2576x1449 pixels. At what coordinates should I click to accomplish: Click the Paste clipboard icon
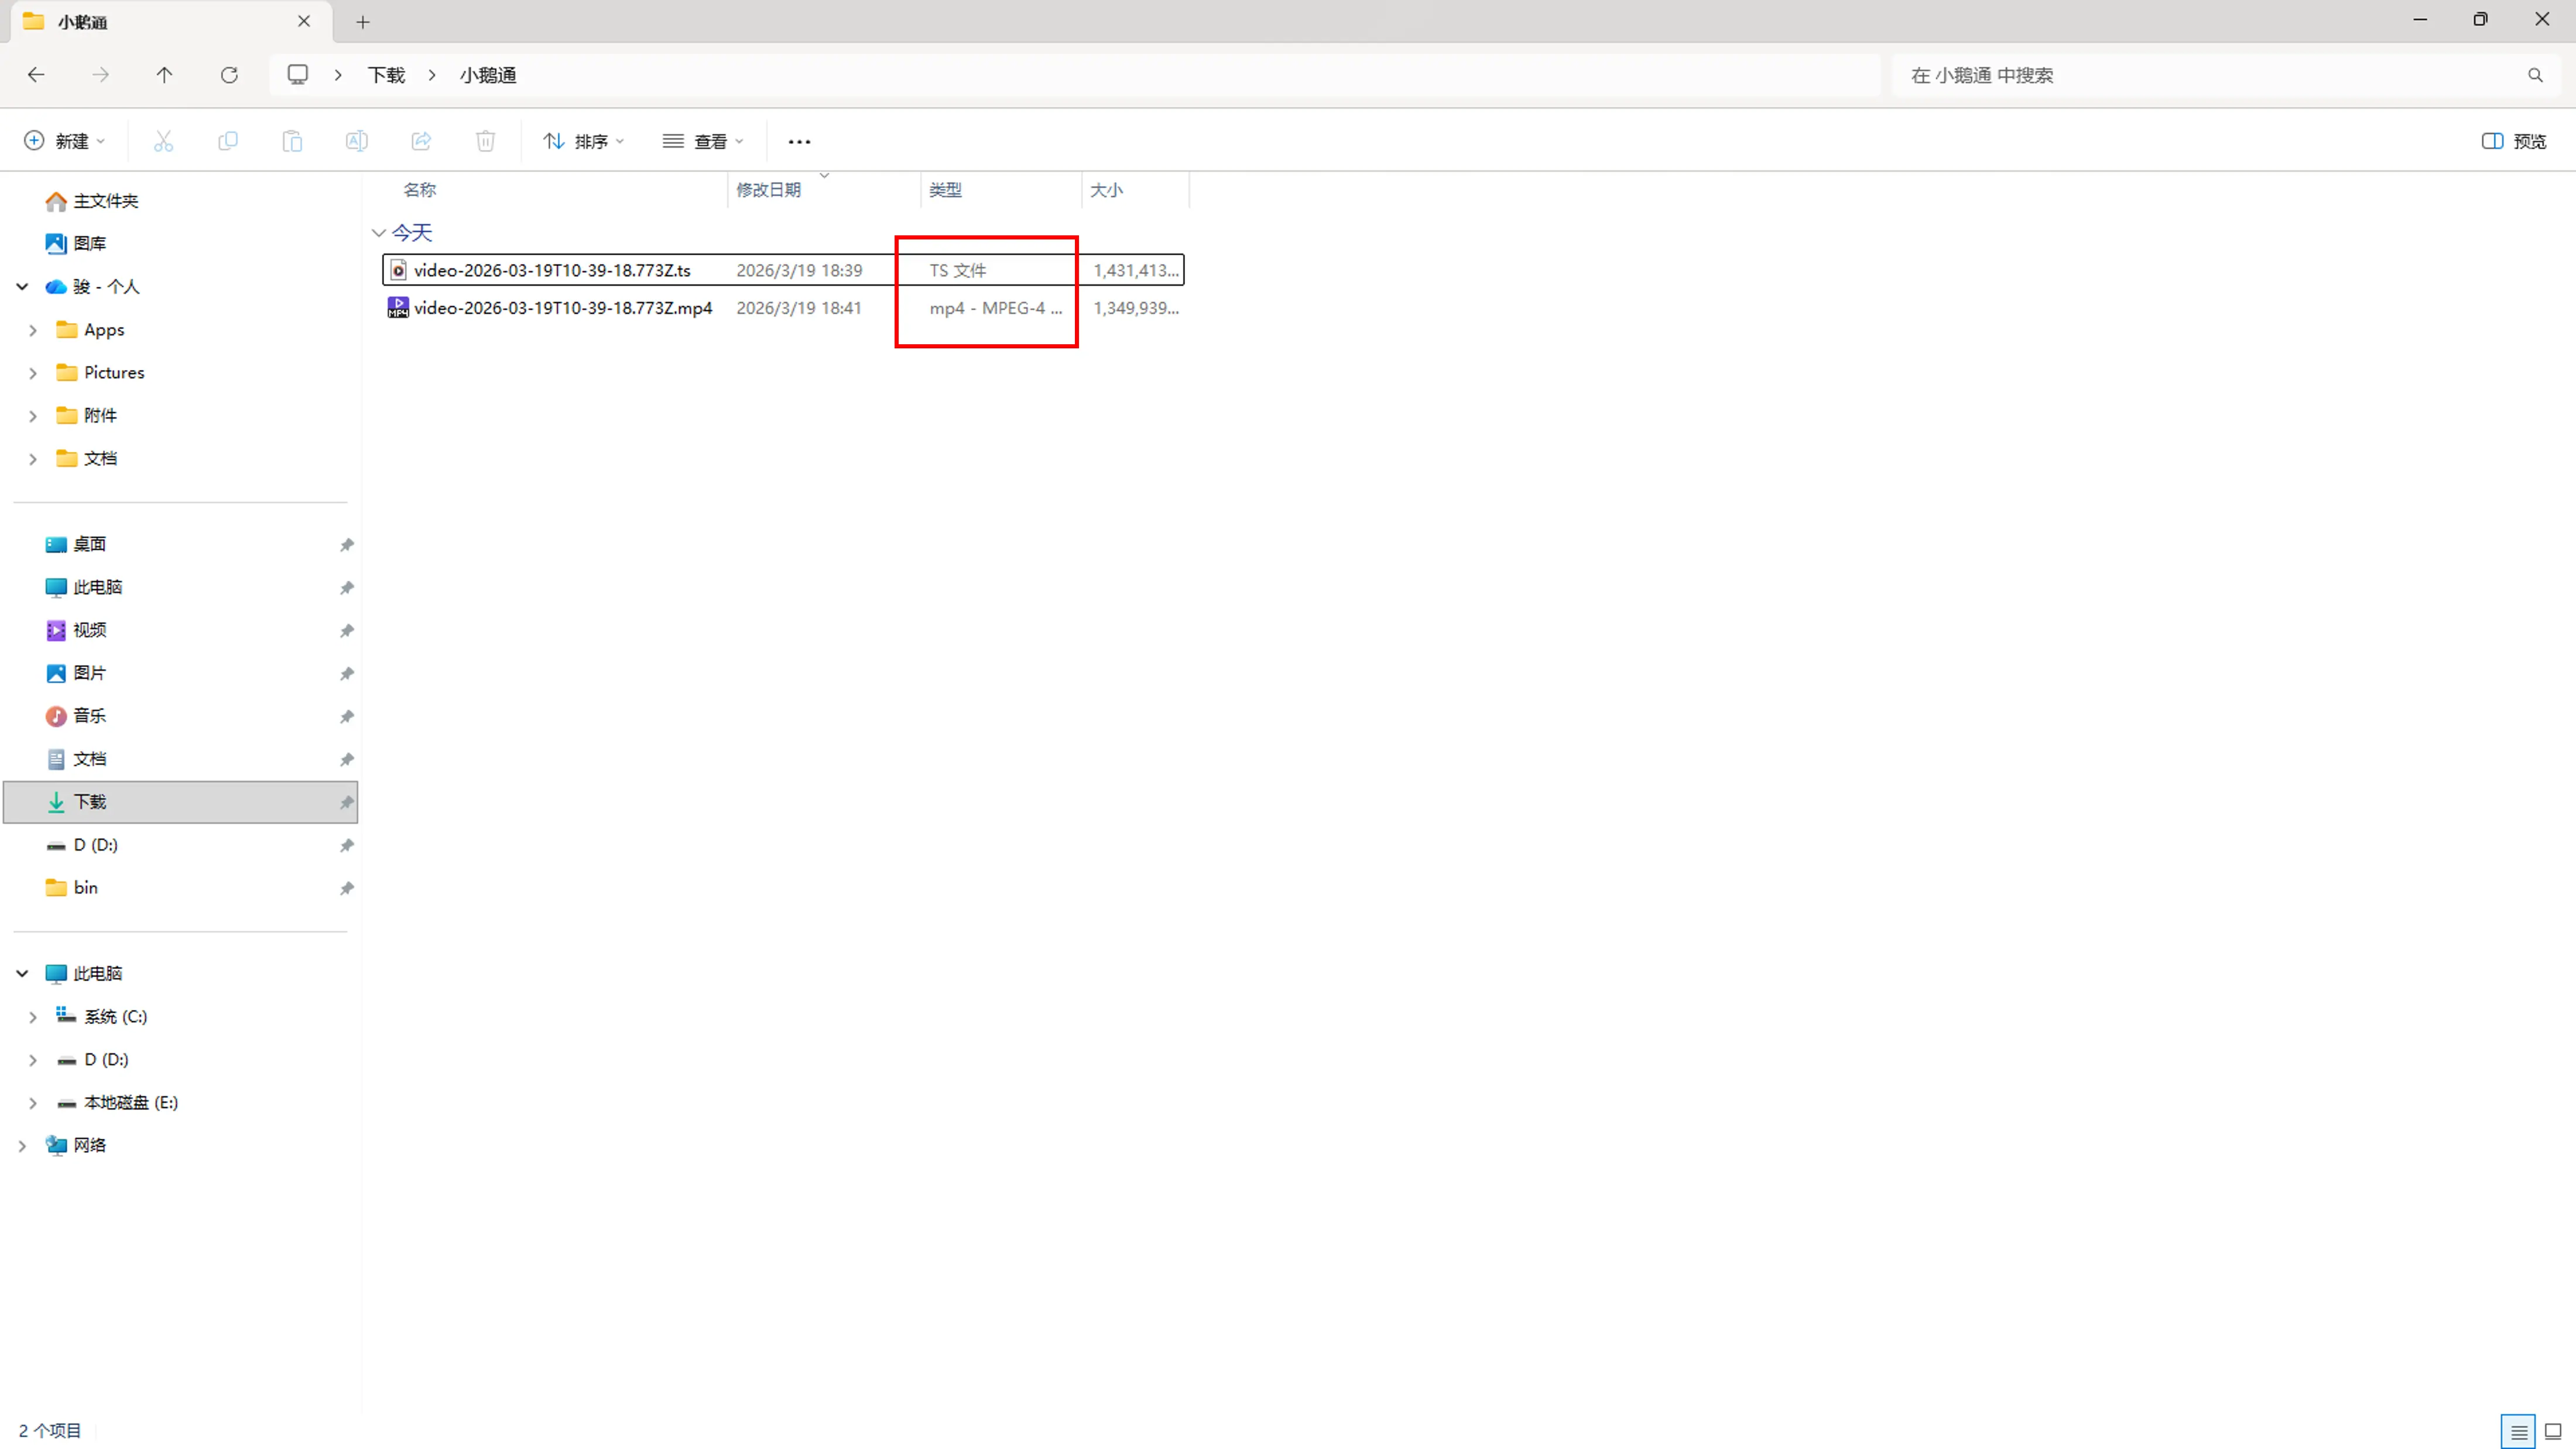point(292,141)
